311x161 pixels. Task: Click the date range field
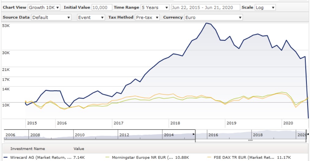click(205, 7)
